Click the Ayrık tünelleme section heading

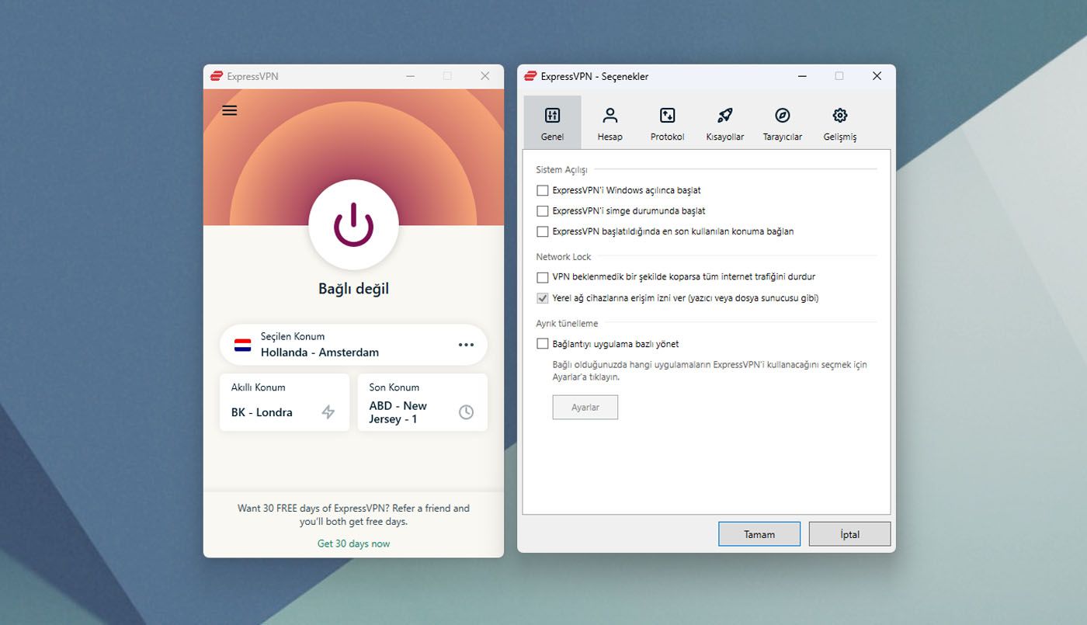tap(567, 323)
